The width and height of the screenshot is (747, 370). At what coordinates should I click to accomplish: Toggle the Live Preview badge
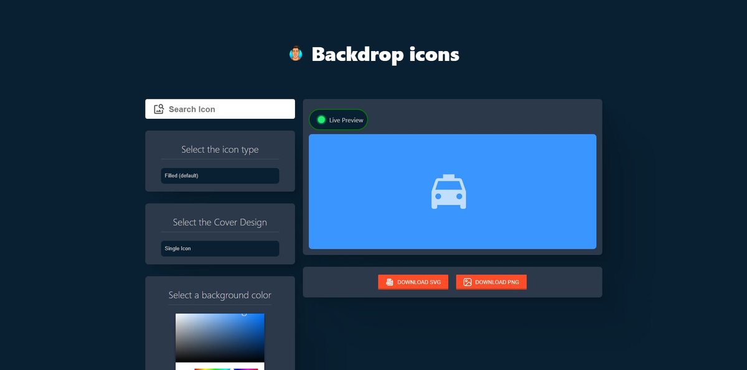coord(338,119)
